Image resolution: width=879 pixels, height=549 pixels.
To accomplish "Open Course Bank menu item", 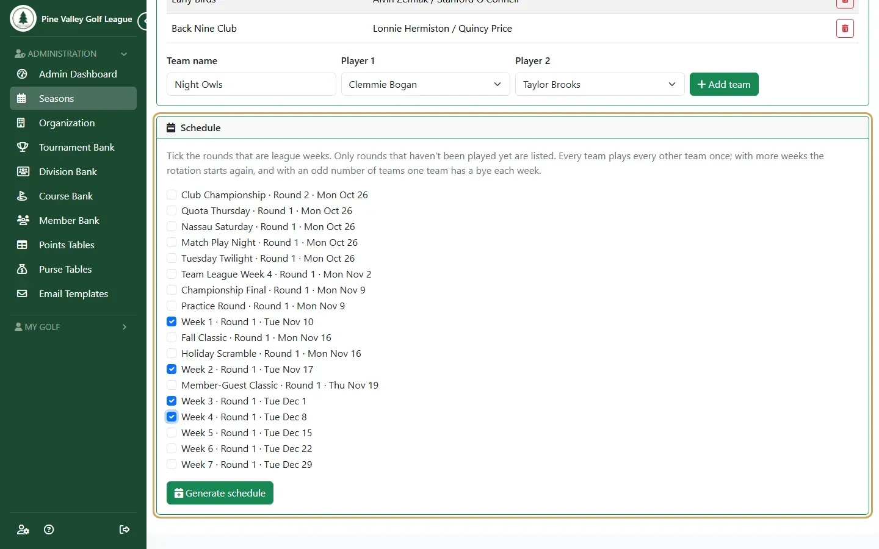I will 73,196.
